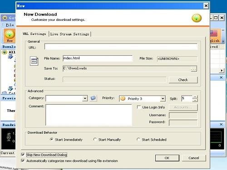227x170 pixels.
Task: Enable Use Login Info checkbox
Action: tap(138, 107)
